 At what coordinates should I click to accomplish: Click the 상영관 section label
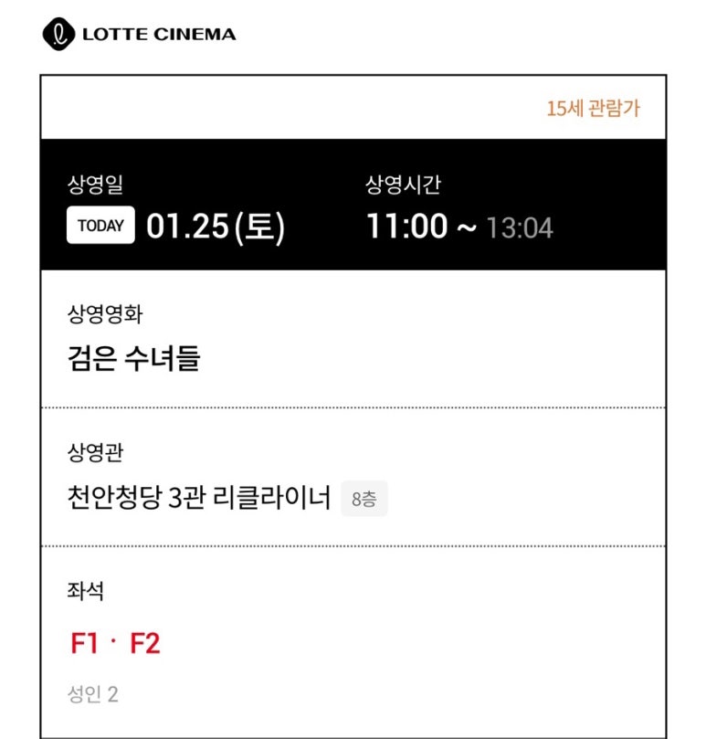pyautogui.click(x=95, y=452)
